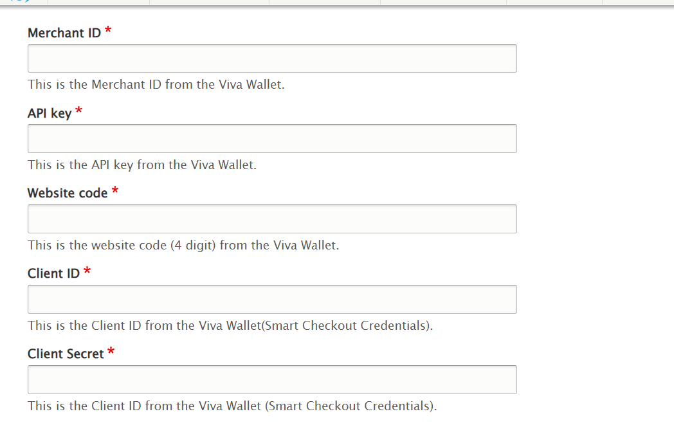Click the required marker beside Client ID
Image resolution: width=674 pixels, height=425 pixels.
[x=87, y=271]
